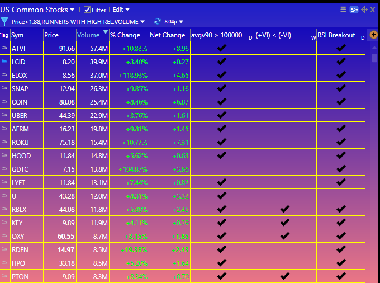Toggle the flag for LYFT
The image size is (380, 283).
(x=4, y=182)
